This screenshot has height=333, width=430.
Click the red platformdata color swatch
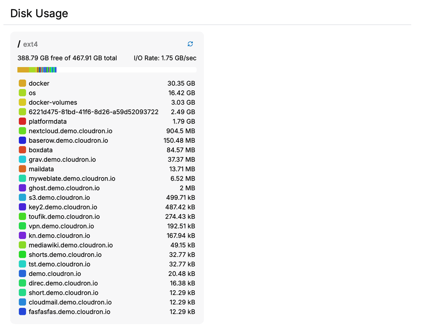tap(22, 121)
